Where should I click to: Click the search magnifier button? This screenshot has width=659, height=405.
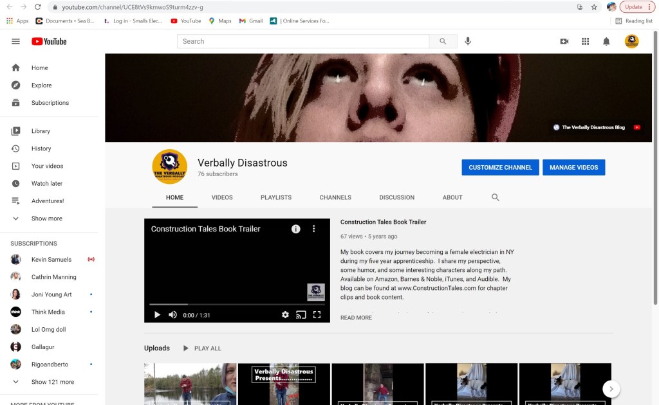click(x=443, y=41)
